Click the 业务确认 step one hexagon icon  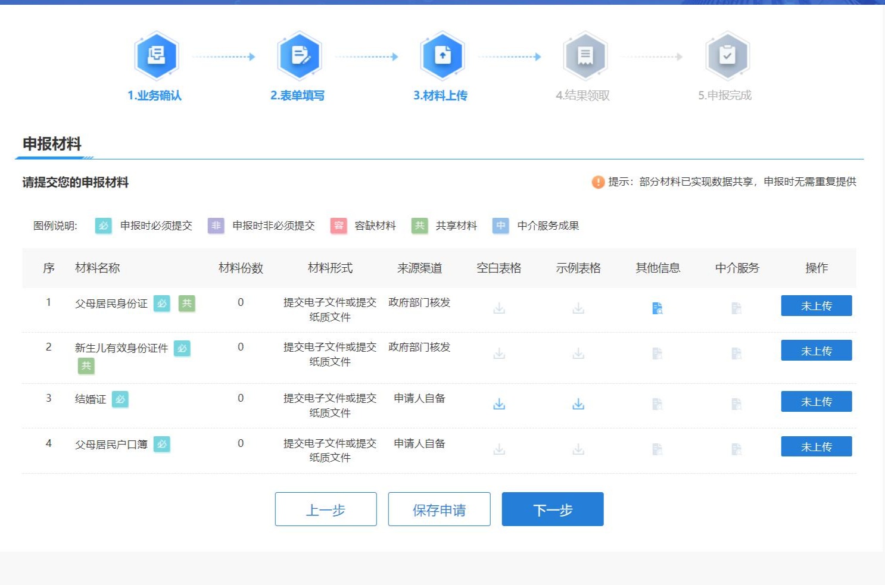[x=156, y=56]
